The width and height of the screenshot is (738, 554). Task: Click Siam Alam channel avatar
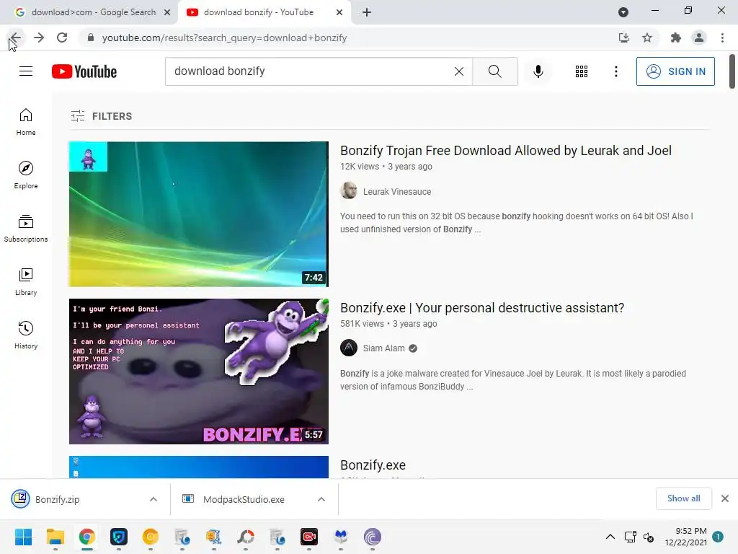[349, 348]
